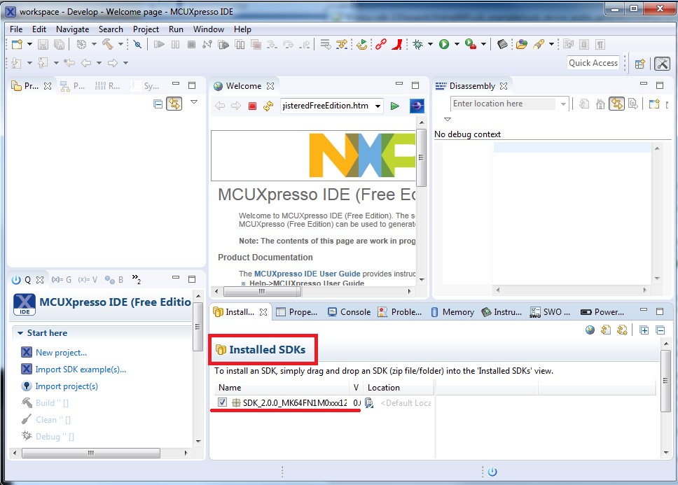
Task: Click the New project... link
Action: (x=61, y=353)
